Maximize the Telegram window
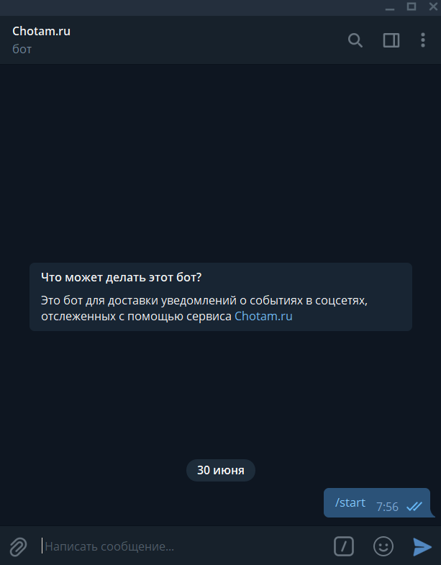The height and width of the screenshot is (565, 441). (412, 6)
